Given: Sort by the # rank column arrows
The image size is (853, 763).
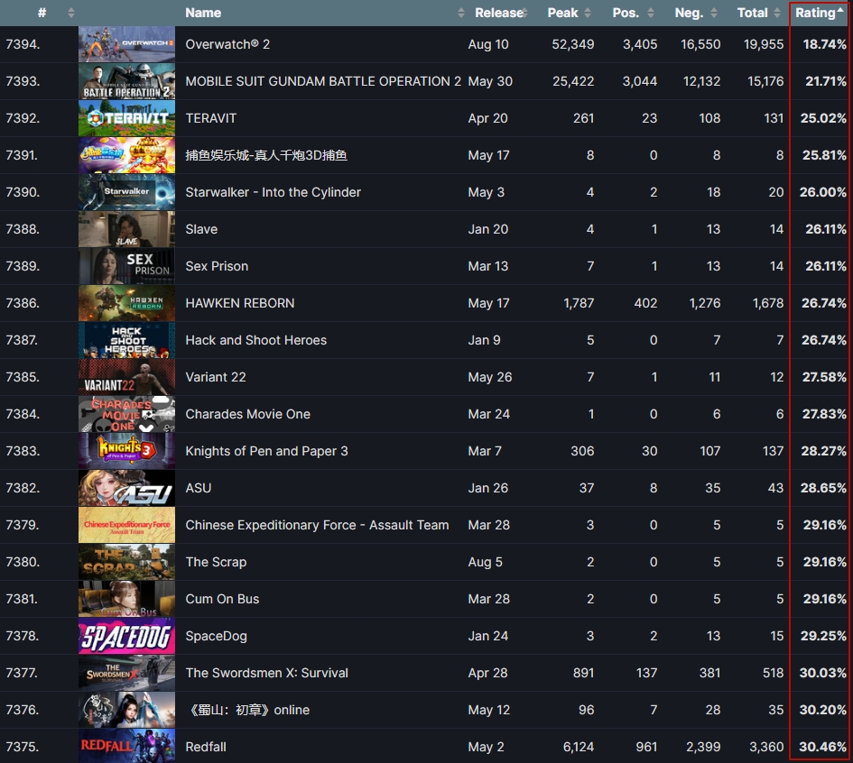Looking at the screenshot, I should pos(70,13).
